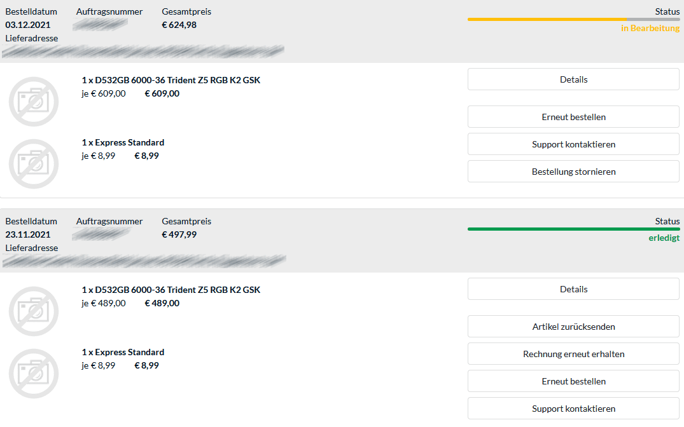Click Artikel zurücksenden button

tap(573, 327)
